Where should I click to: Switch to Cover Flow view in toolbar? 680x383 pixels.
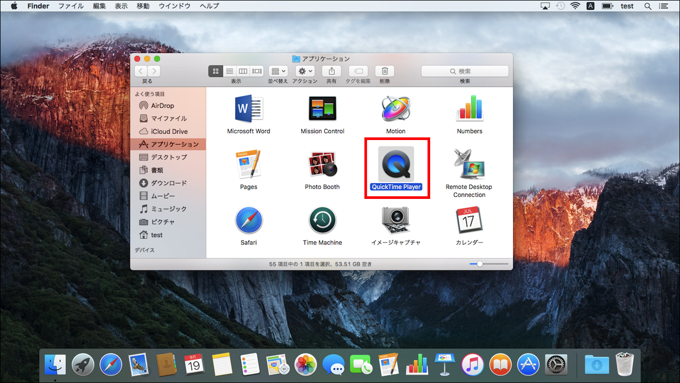coord(257,71)
